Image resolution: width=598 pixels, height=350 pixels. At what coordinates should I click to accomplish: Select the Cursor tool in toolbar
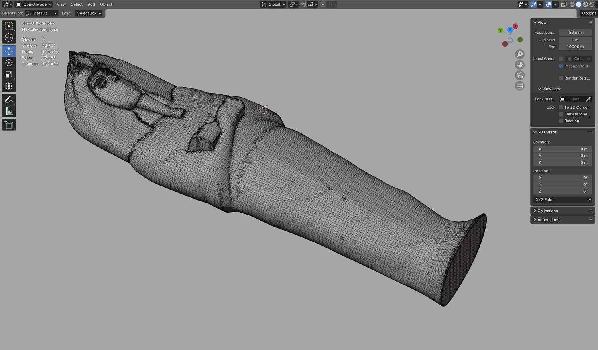coord(9,38)
